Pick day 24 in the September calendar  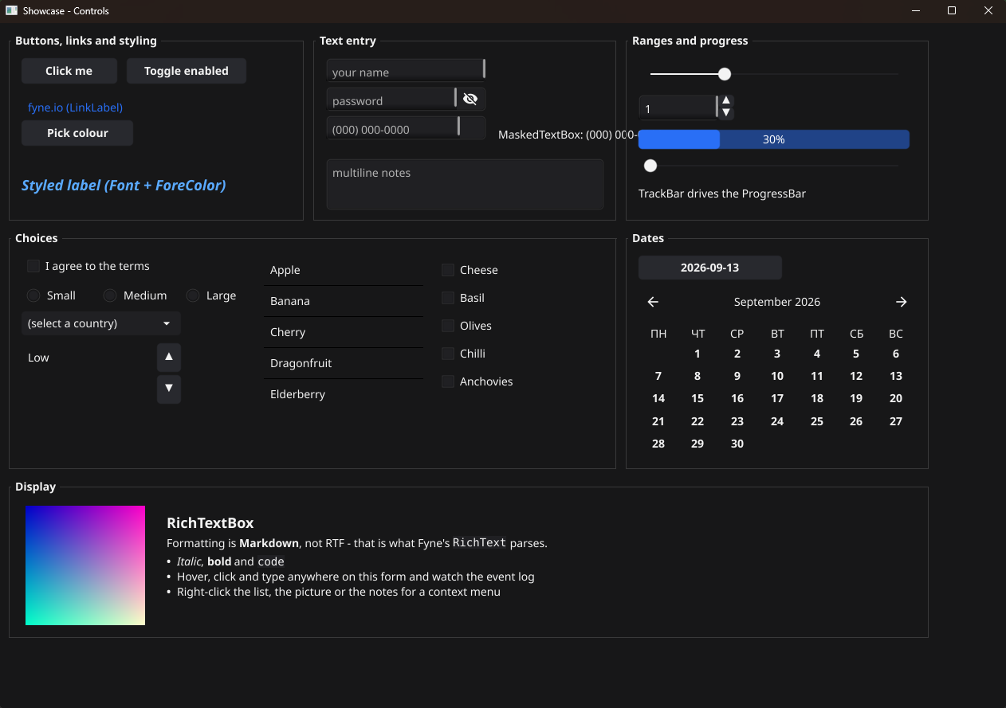point(777,421)
